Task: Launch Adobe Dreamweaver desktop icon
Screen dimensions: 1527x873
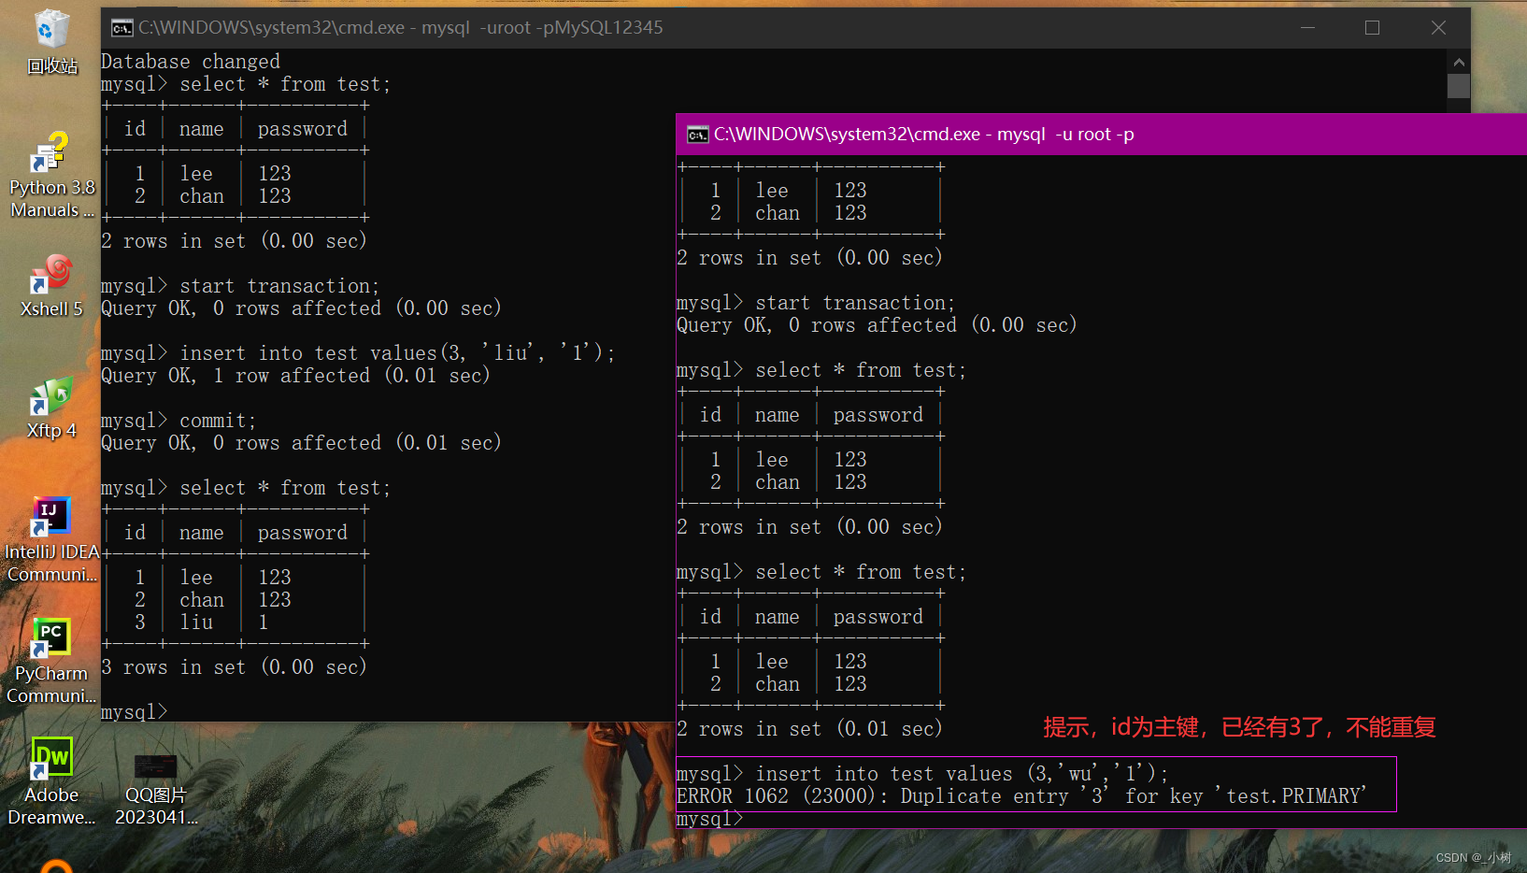Action: coord(51,782)
